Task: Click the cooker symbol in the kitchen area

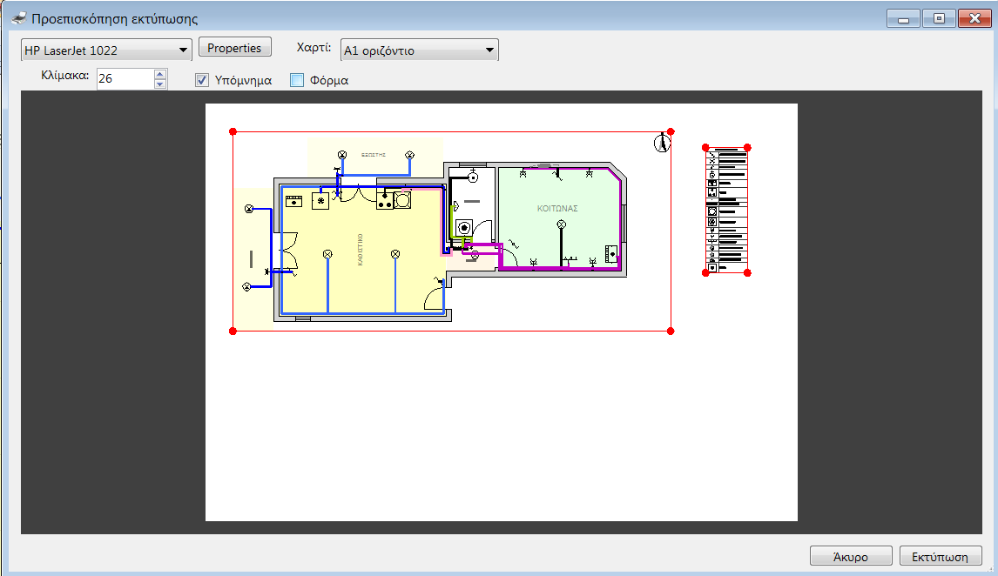Action: (x=384, y=202)
